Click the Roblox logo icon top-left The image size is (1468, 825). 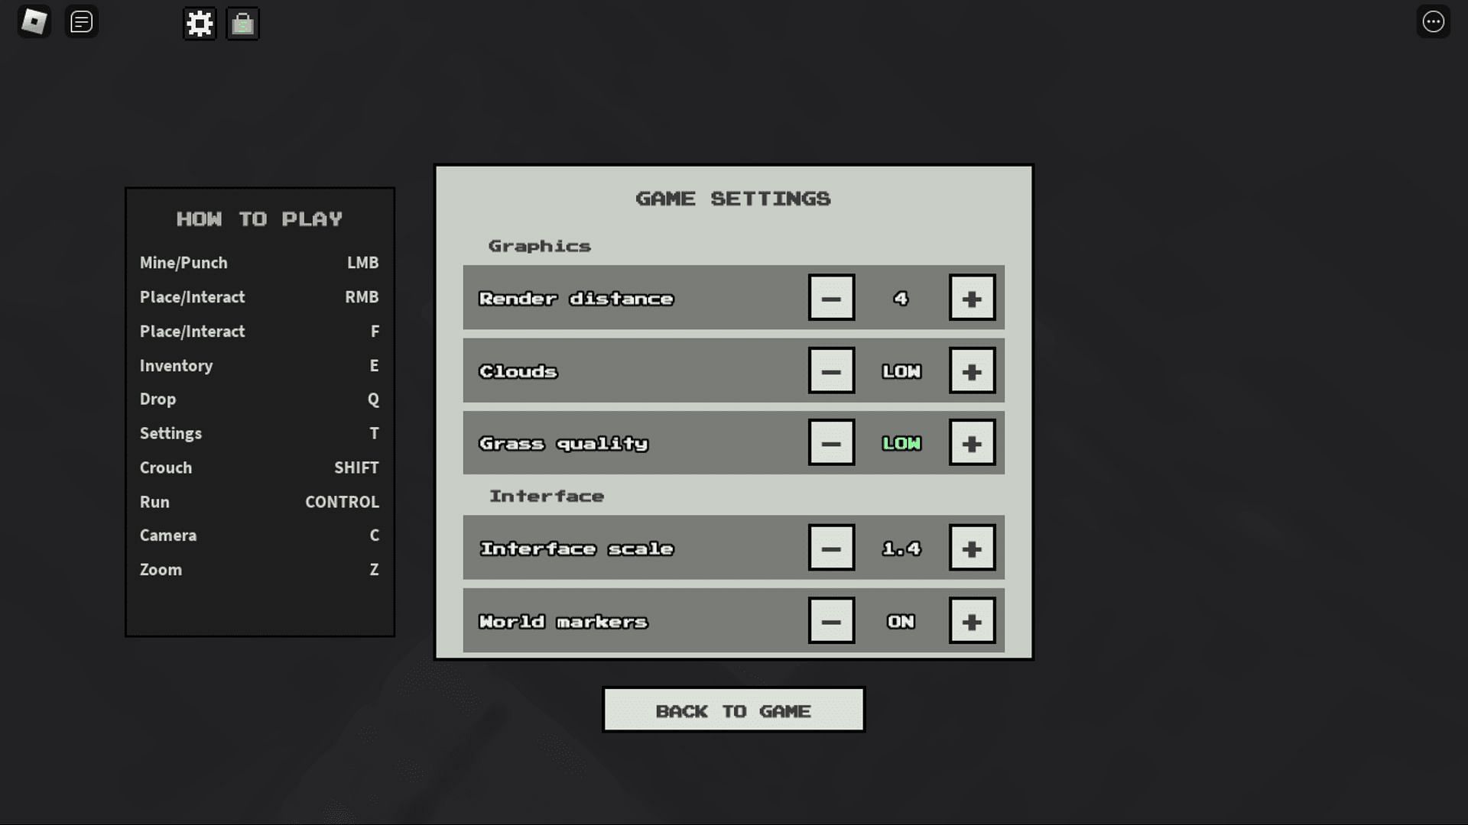tap(34, 21)
